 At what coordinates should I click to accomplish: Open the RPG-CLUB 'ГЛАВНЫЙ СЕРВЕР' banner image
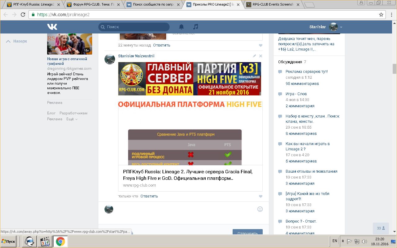click(x=190, y=79)
